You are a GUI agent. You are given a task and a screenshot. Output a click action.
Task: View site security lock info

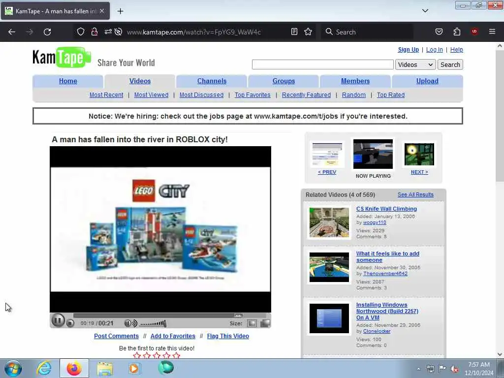(x=94, y=31)
